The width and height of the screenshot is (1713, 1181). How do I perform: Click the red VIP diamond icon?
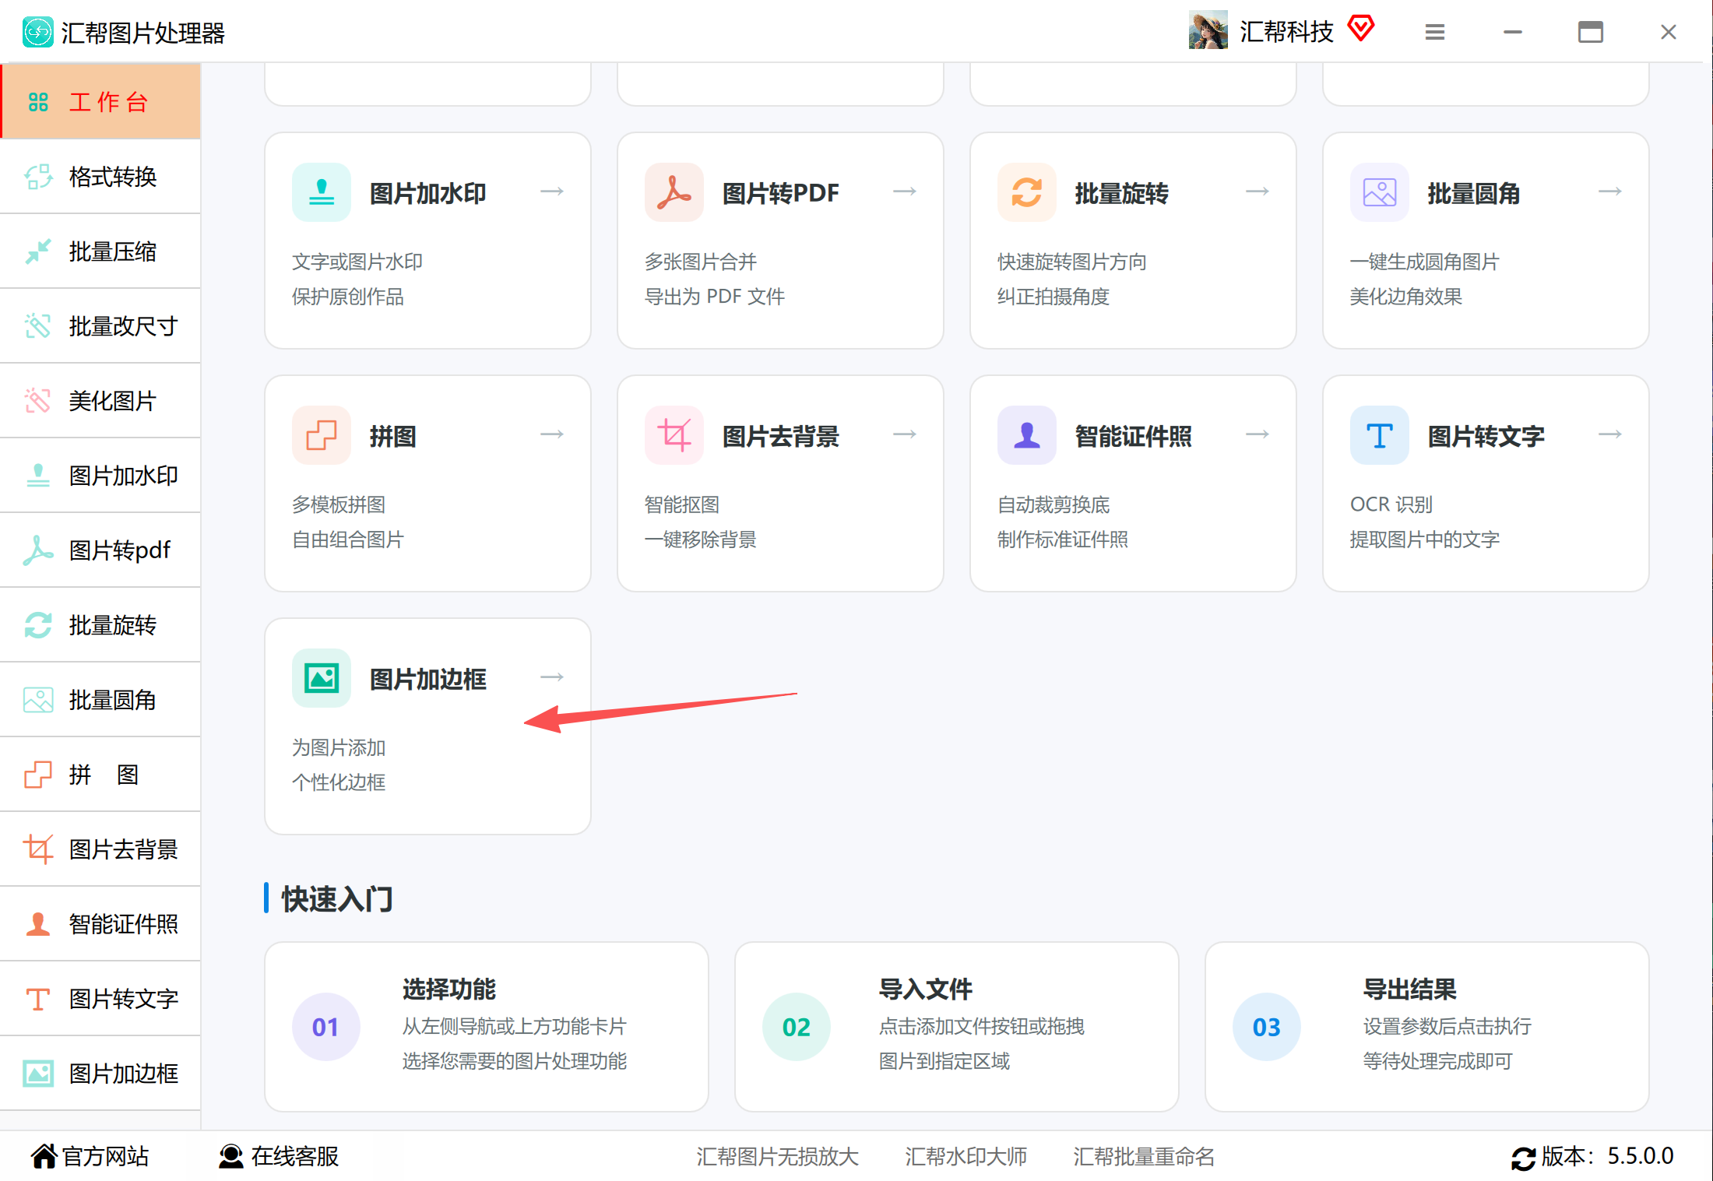(1361, 29)
